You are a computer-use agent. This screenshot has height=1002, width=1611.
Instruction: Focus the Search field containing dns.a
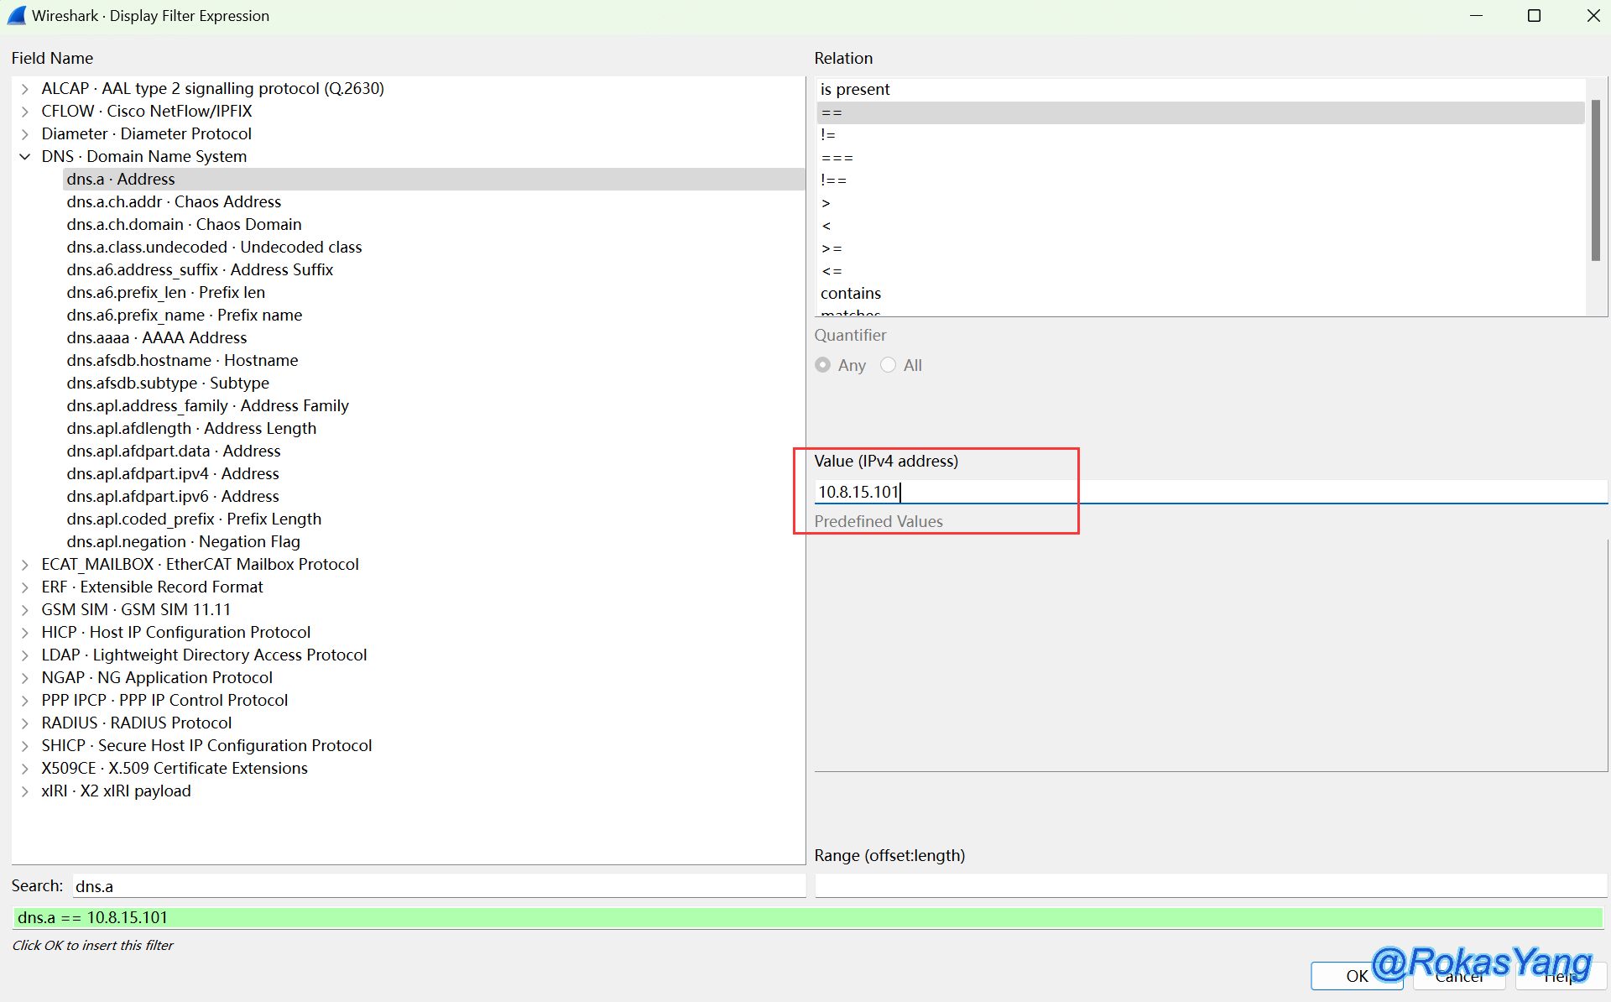pos(438,885)
